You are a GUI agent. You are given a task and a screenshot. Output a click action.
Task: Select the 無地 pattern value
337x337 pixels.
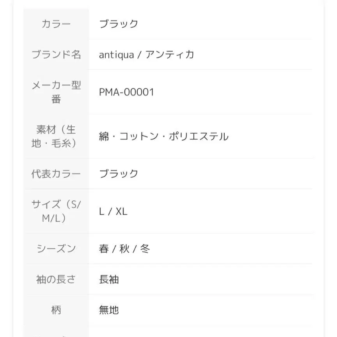[109, 310]
